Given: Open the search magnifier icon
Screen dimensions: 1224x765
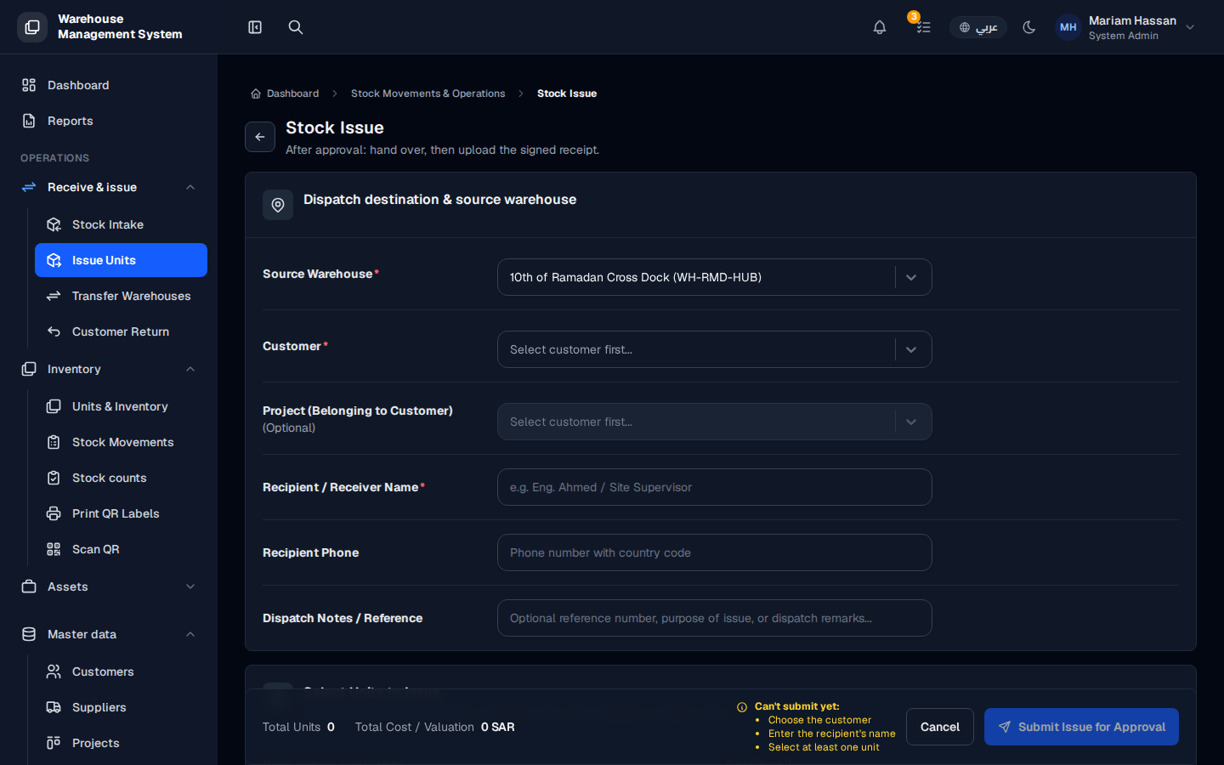Looking at the screenshot, I should point(296,27).
